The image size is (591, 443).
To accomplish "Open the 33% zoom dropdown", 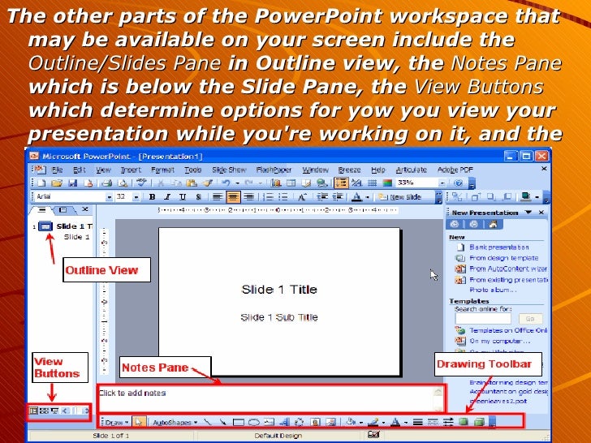I will click(442, 183).
